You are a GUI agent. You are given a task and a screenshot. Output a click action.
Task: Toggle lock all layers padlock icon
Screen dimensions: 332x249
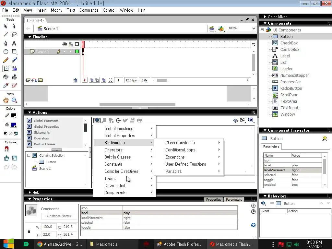71,44
